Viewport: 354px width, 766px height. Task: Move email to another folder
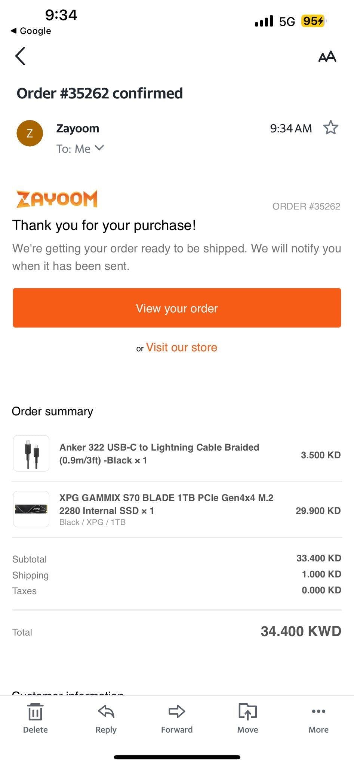(x=247, y=718)
